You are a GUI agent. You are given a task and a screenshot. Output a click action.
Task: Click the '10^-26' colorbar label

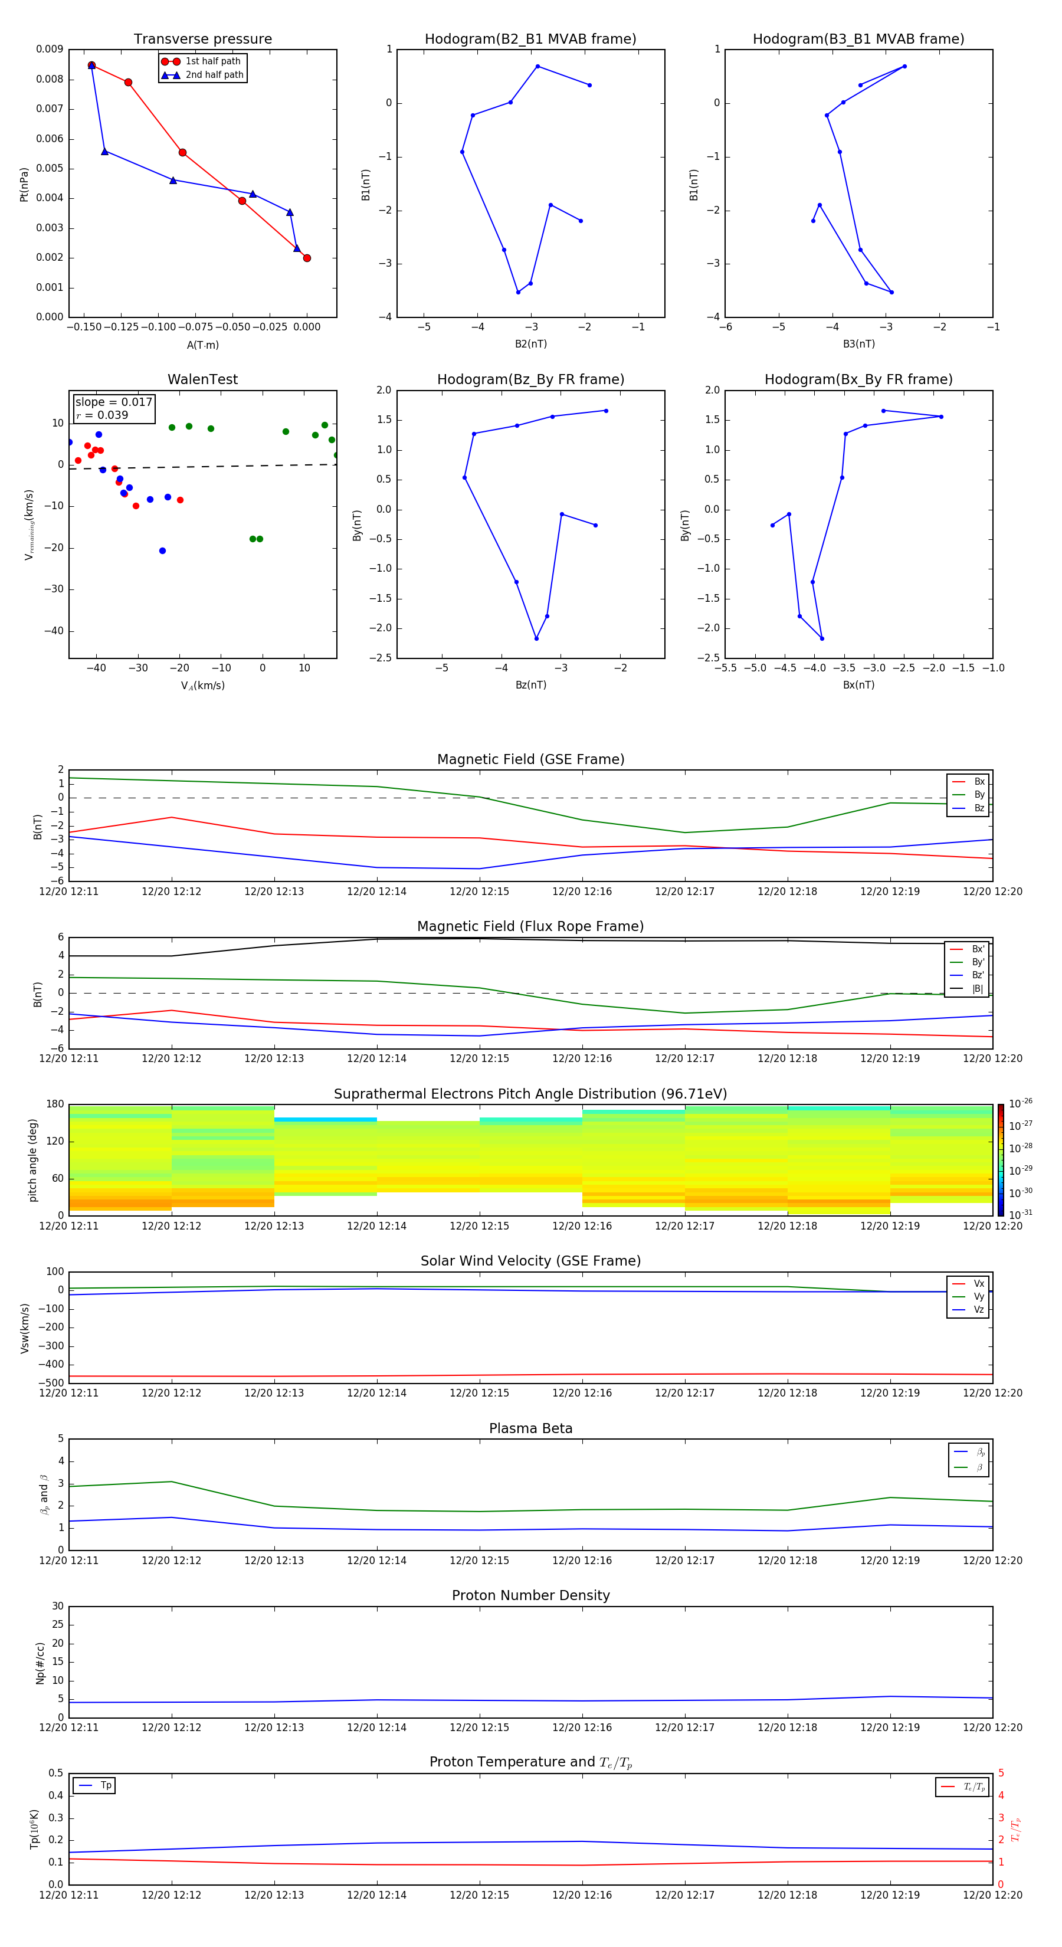[1021, 1103]
